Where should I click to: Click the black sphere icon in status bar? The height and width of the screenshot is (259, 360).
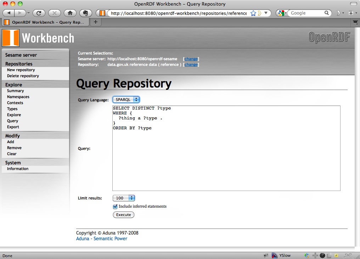[322, 255]
